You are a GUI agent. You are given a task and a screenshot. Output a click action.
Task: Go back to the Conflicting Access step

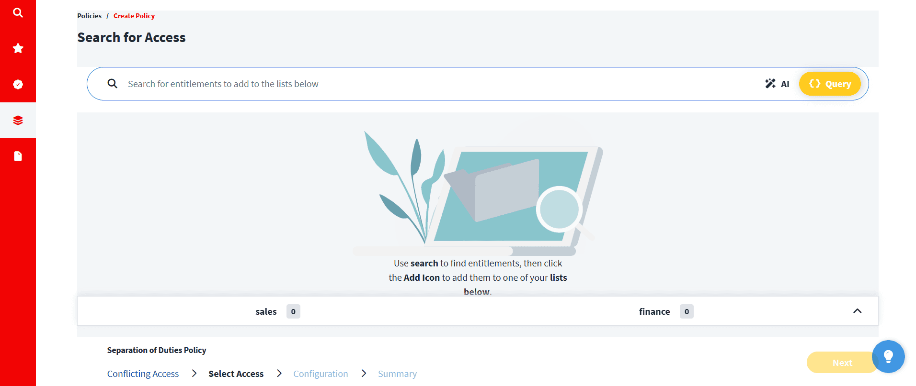(143, 374)
